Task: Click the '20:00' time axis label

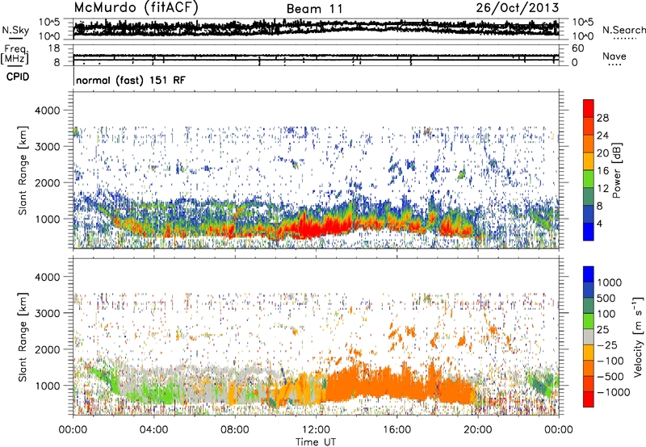Action: point(477,430)
